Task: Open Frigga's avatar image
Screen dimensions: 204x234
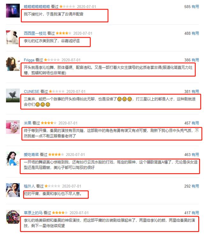Action: tap(13, 64)
